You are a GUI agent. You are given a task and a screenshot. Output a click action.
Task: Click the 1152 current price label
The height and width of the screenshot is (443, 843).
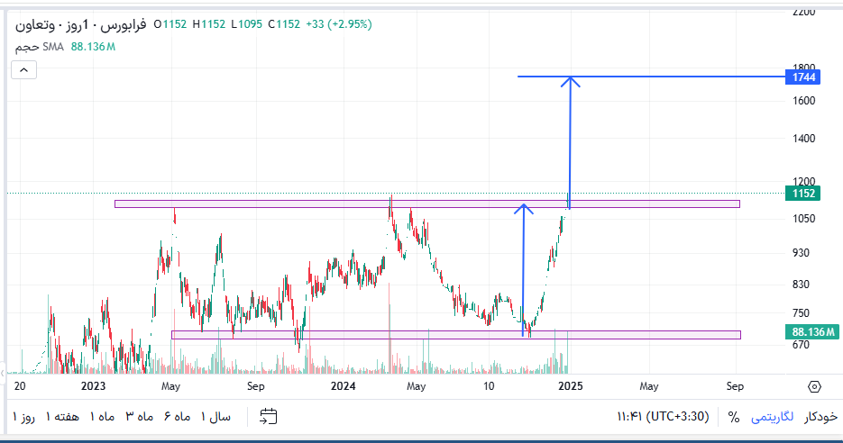[x=803, y=194]
